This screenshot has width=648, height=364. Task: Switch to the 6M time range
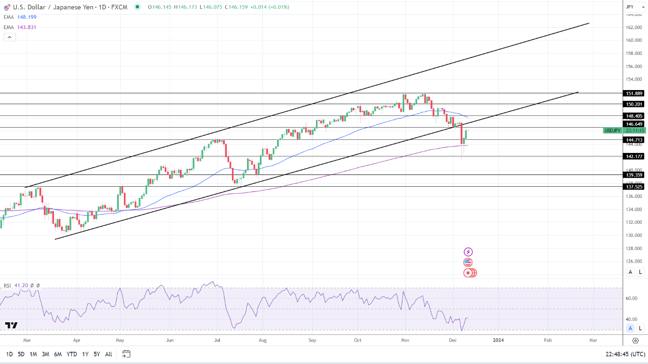58,354
